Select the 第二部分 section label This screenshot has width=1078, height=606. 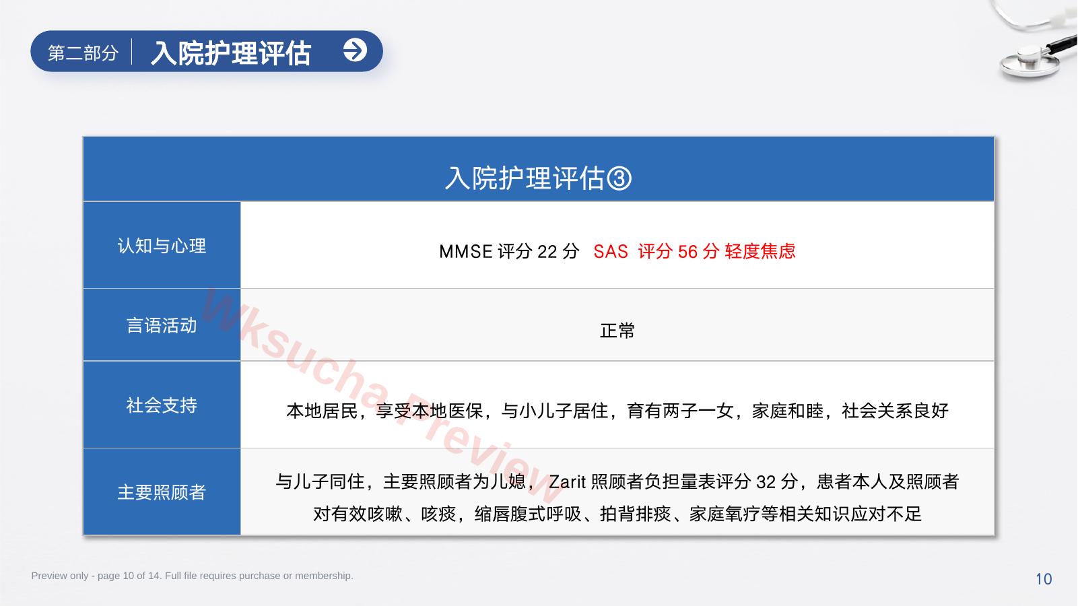pyautogui.click(x=83, y=53)
